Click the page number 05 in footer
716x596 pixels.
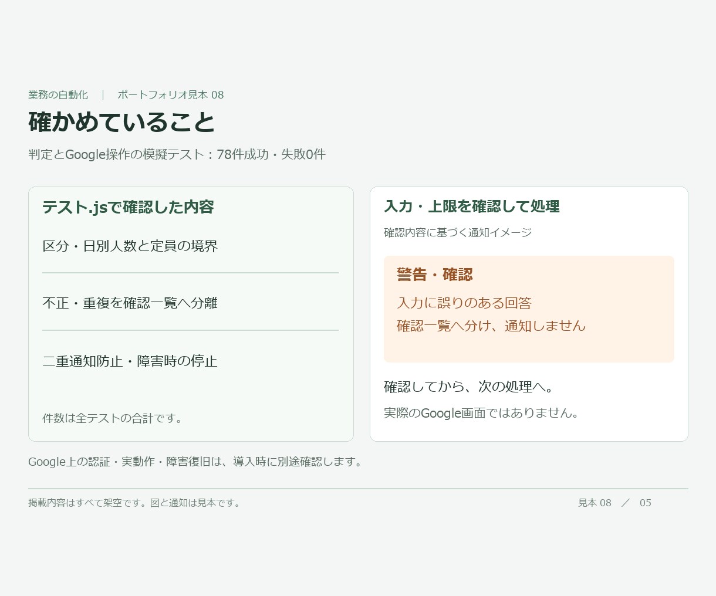pyautogui.click(x=646, y=503)
